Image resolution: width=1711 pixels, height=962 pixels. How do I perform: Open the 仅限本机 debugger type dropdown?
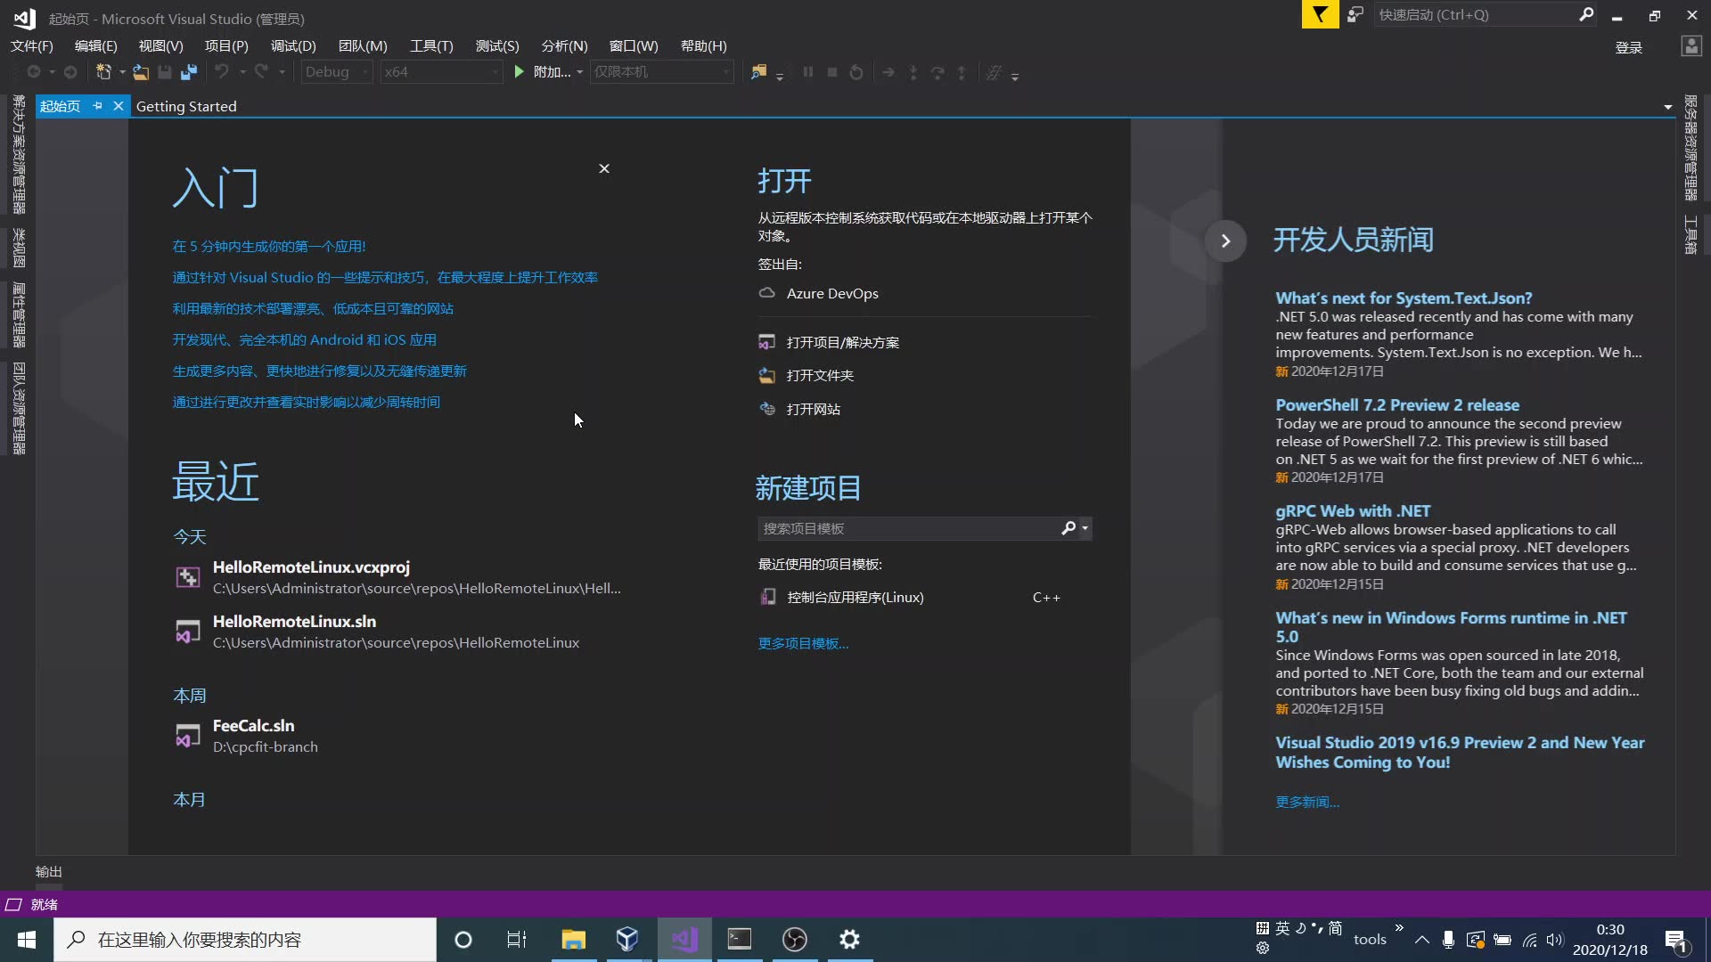click(x=662, y=72)
